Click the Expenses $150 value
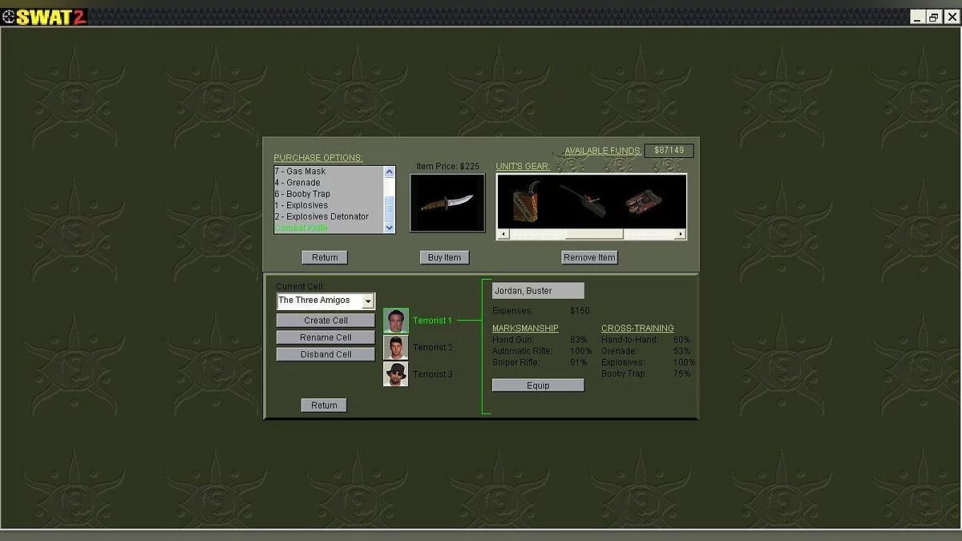Image resolution: width=962 pixels, height=541 pixels. click(x=580, y=310)
